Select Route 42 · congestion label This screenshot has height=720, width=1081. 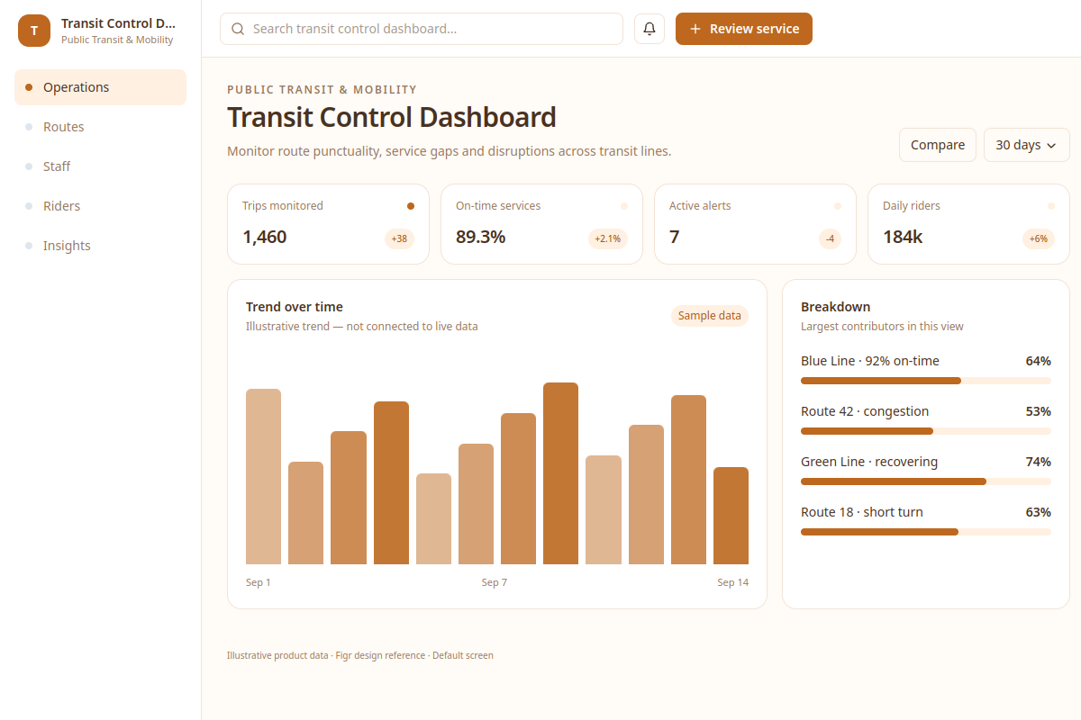click(865, 411)
